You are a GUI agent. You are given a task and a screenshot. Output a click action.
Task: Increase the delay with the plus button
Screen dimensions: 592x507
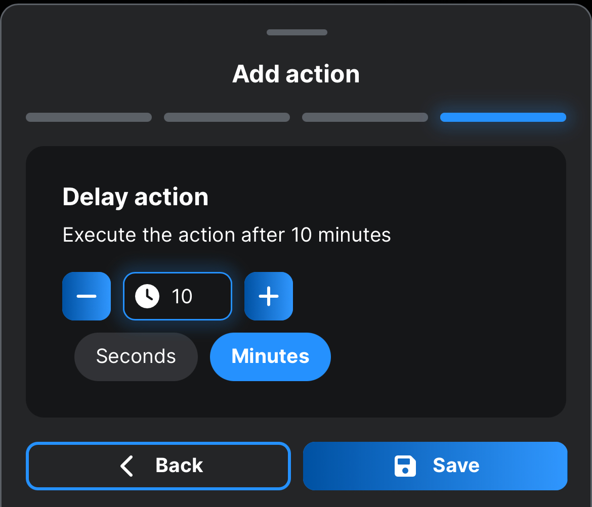pos(269,296)
